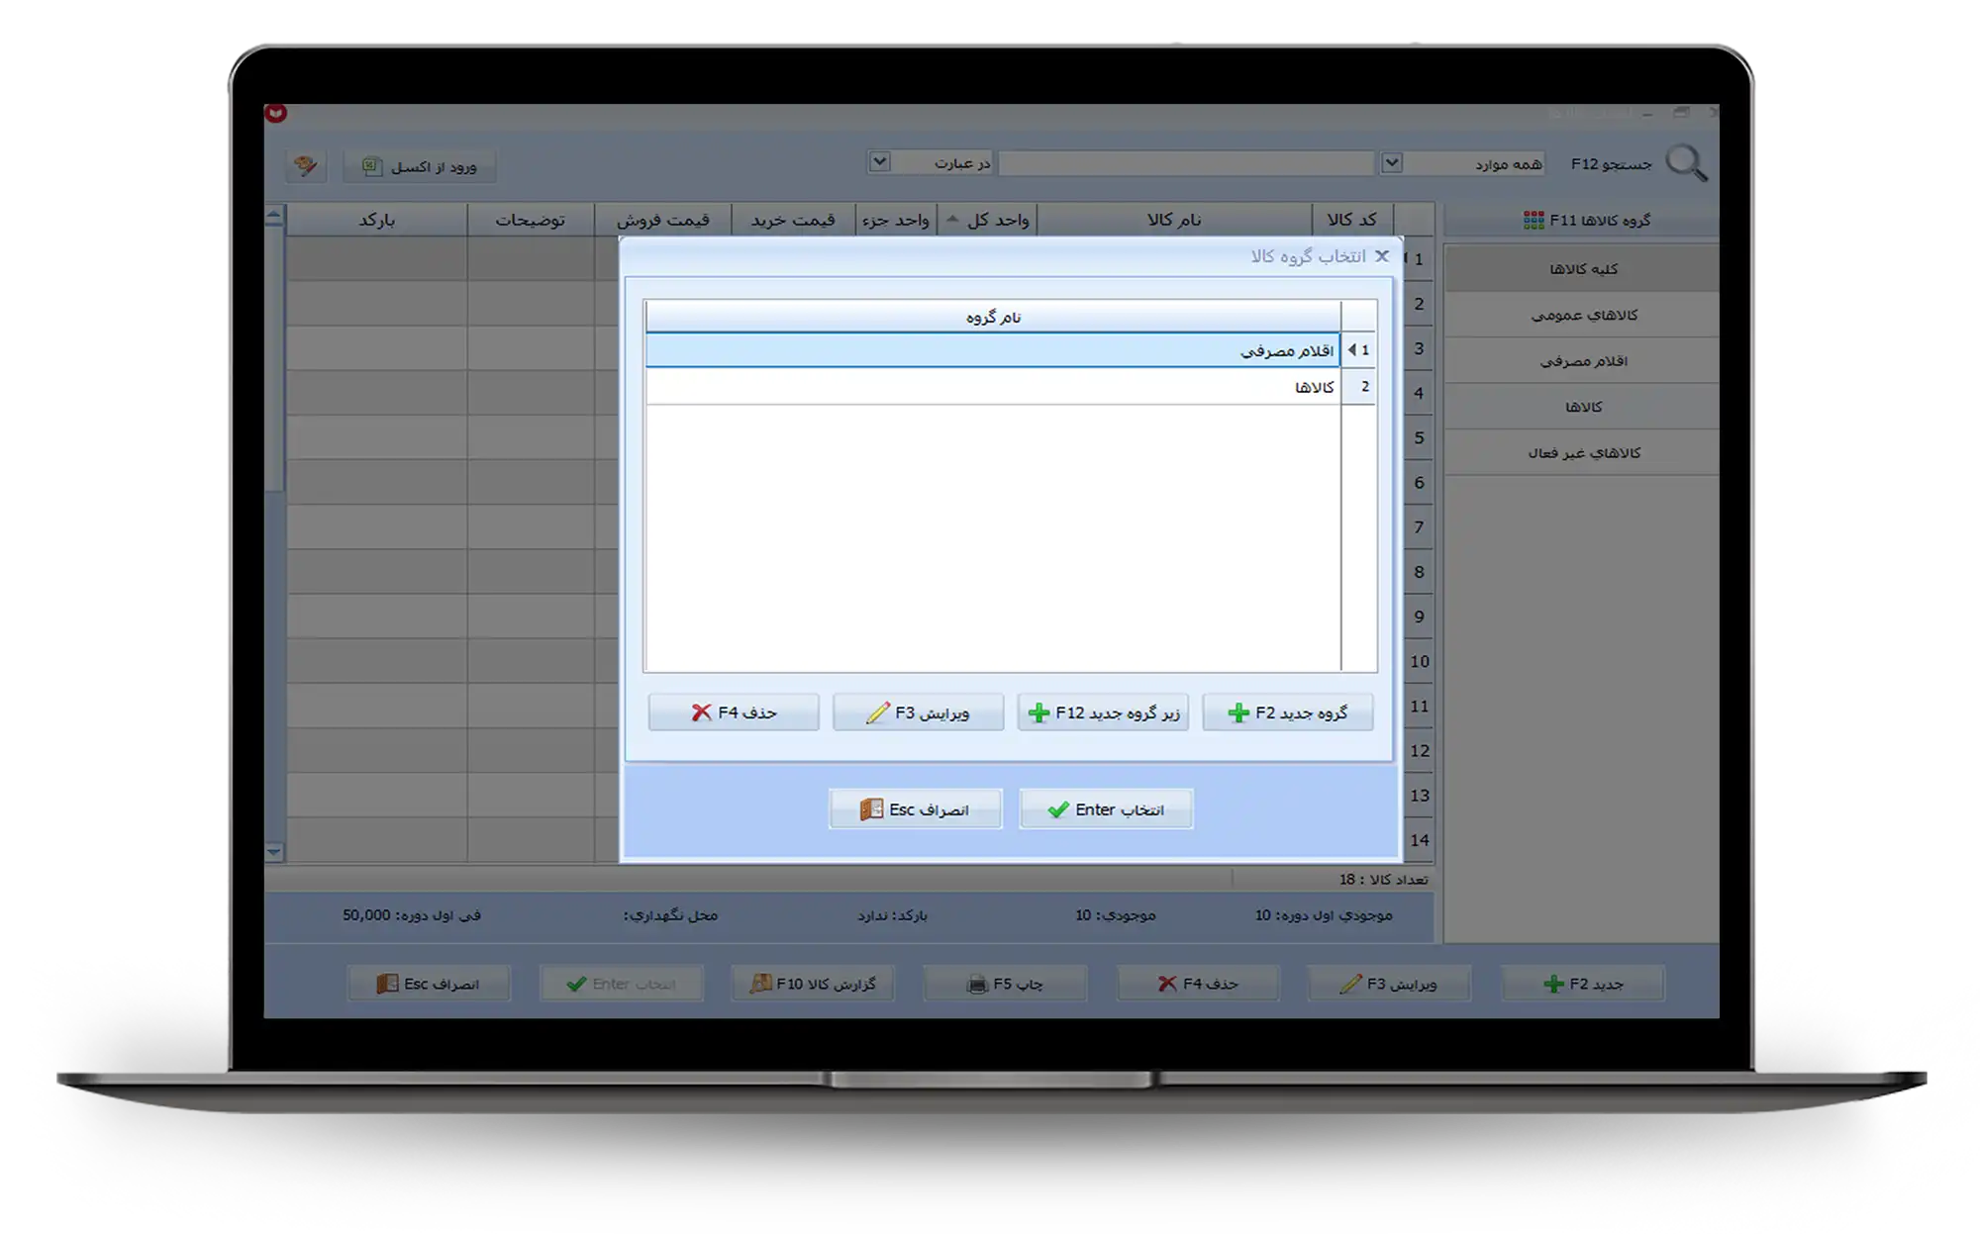
Task: Click the table scrollbar down arrow
Action: click(x=274, y=851)
